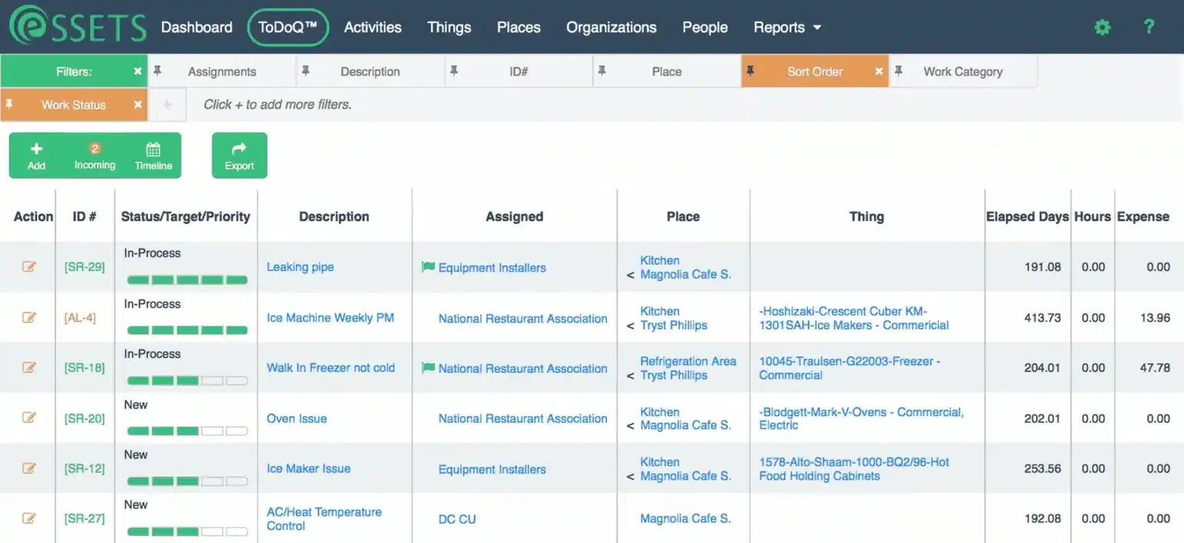Click the edit icon for SR-27

[29, 518]
